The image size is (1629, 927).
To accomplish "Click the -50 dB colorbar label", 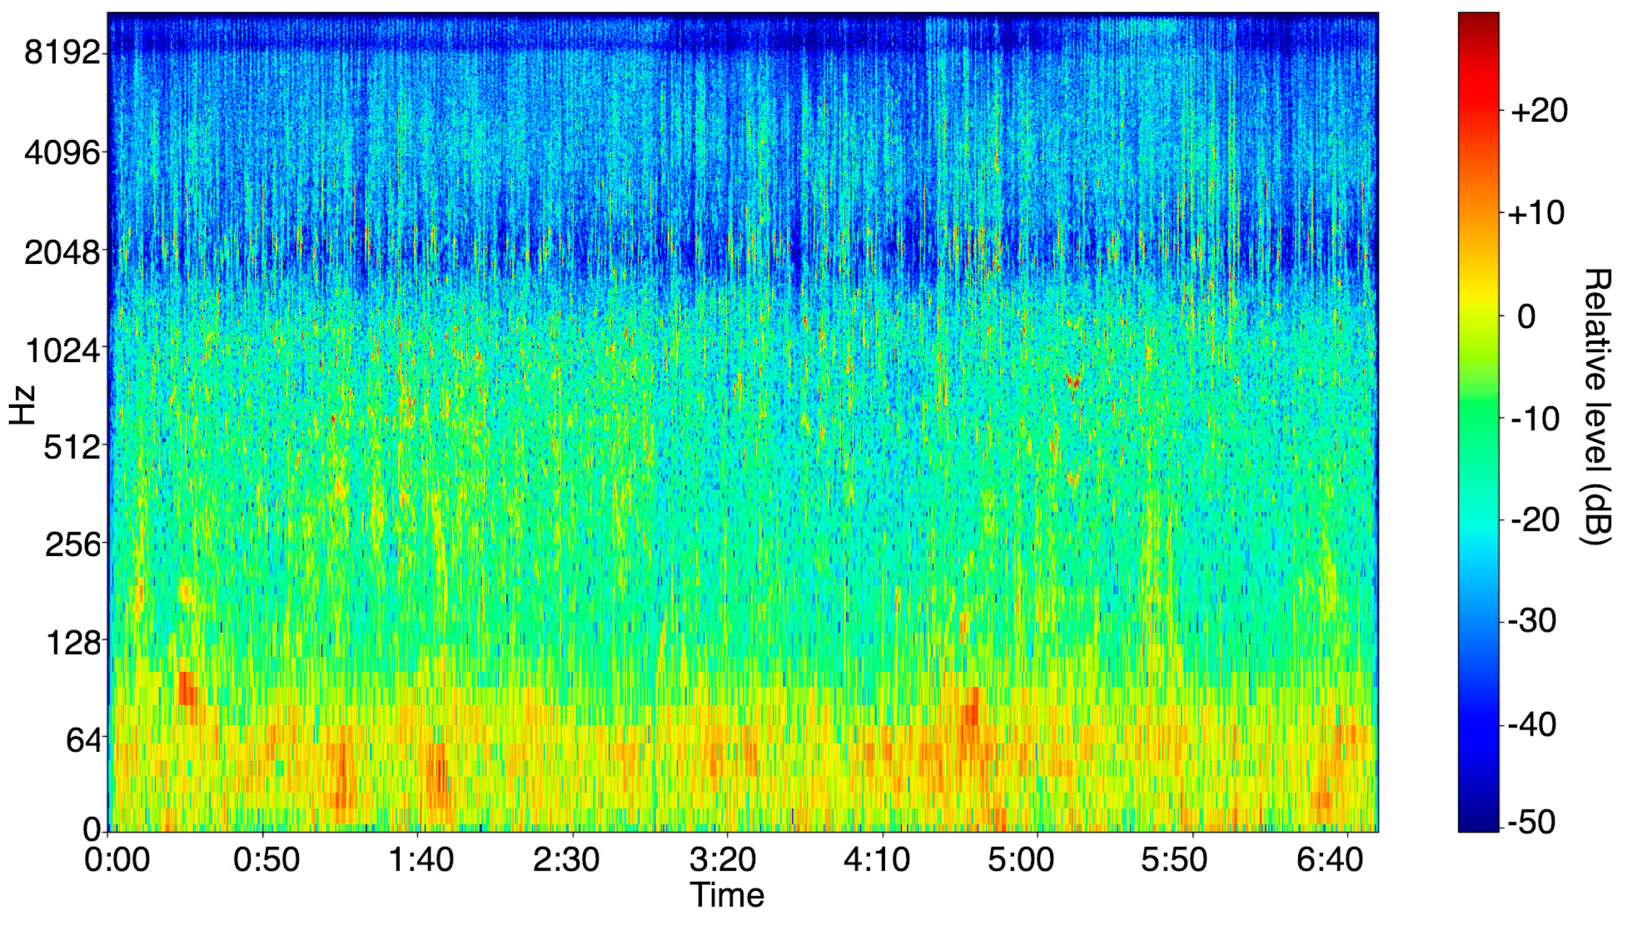I will [x=1532, y=823].
